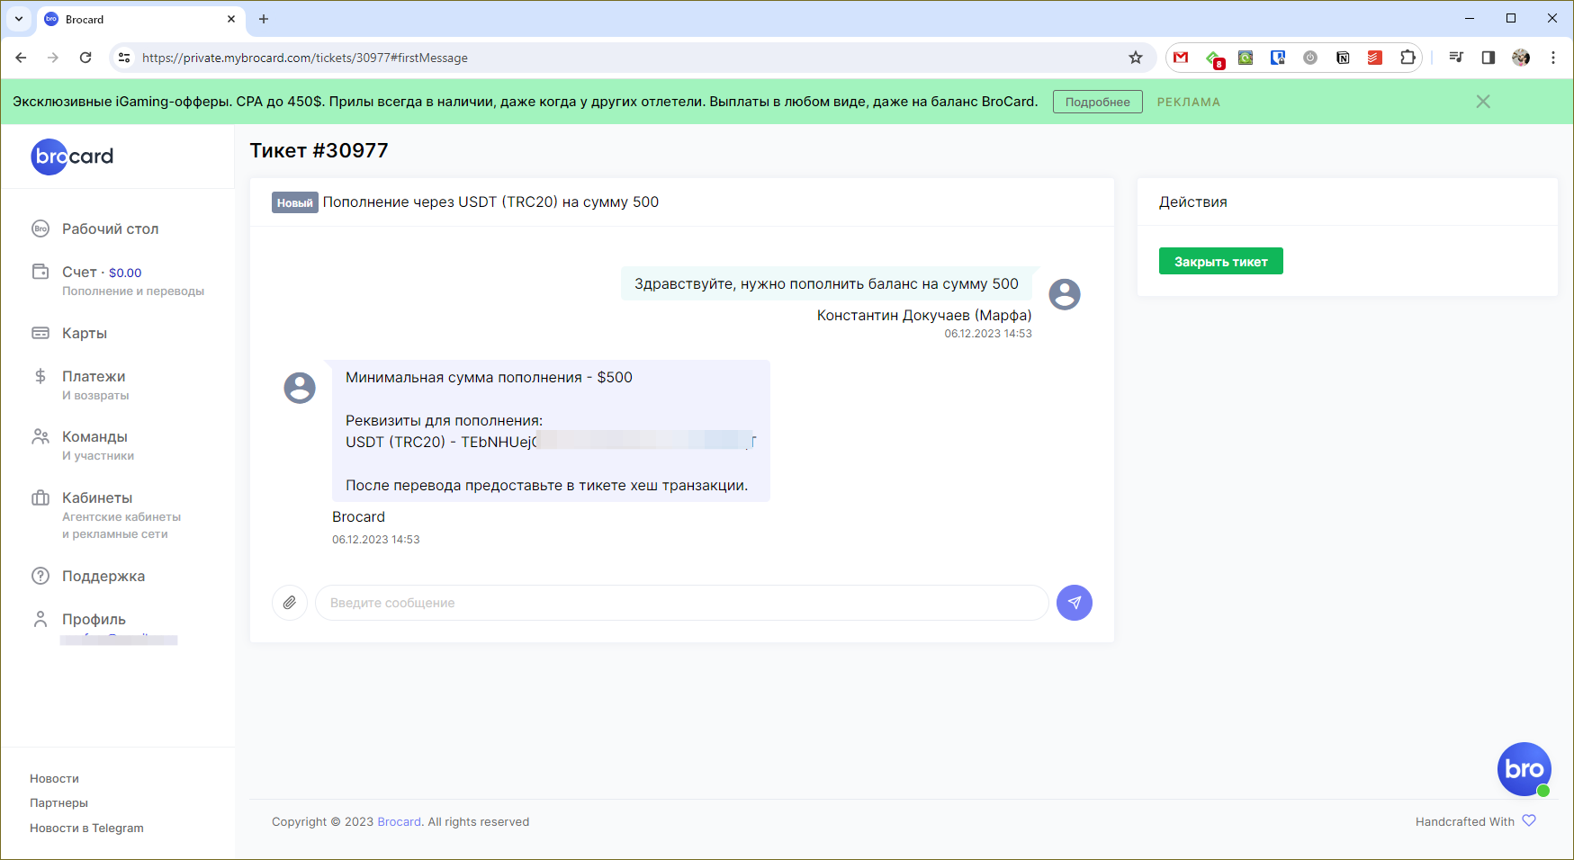Open Новости в Telegram link
This screenshot has height=860, width=1574.
pos(86,828)
